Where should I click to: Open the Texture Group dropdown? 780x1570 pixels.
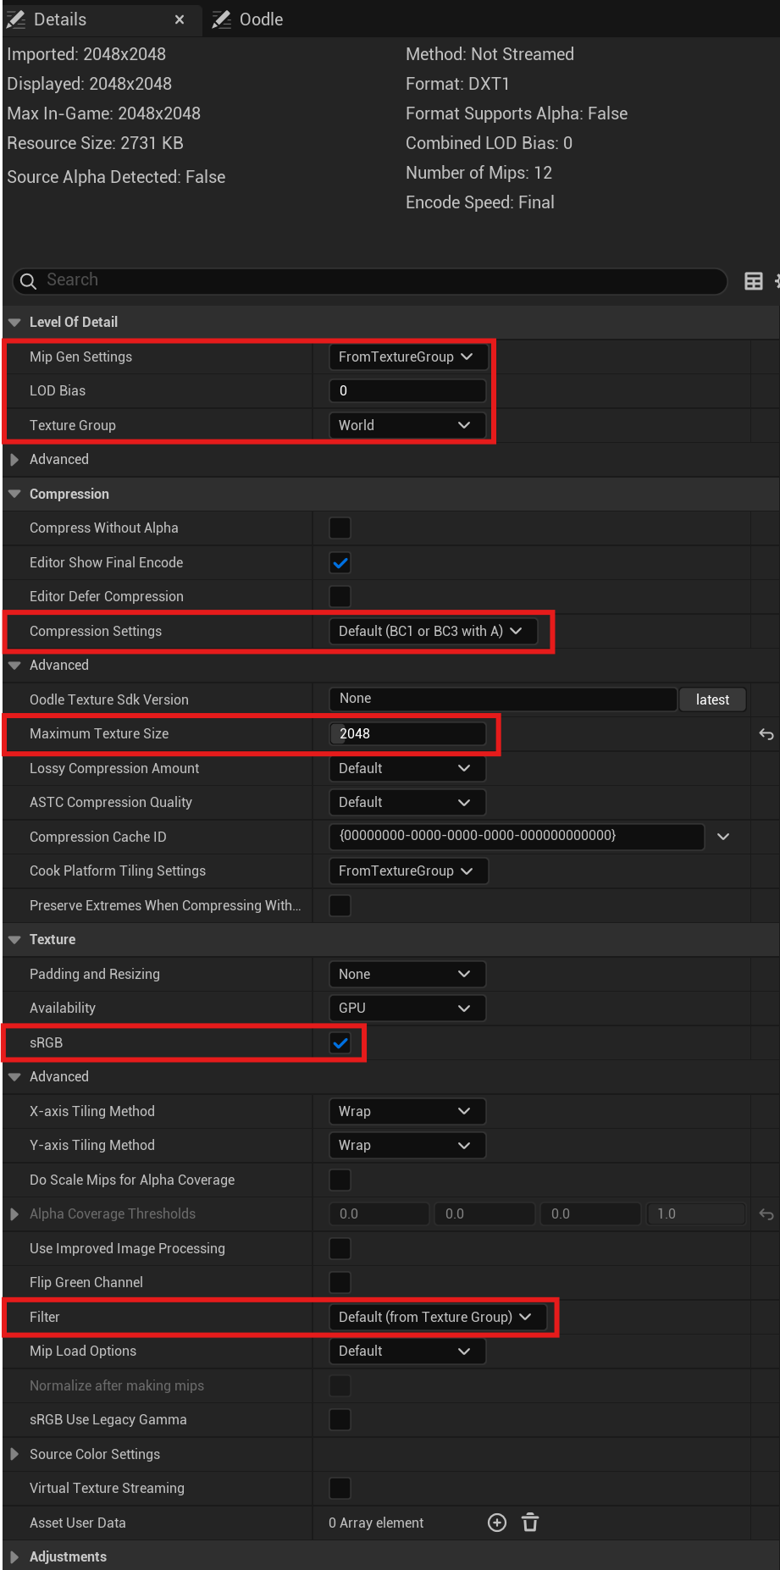[x=407, y=425]
